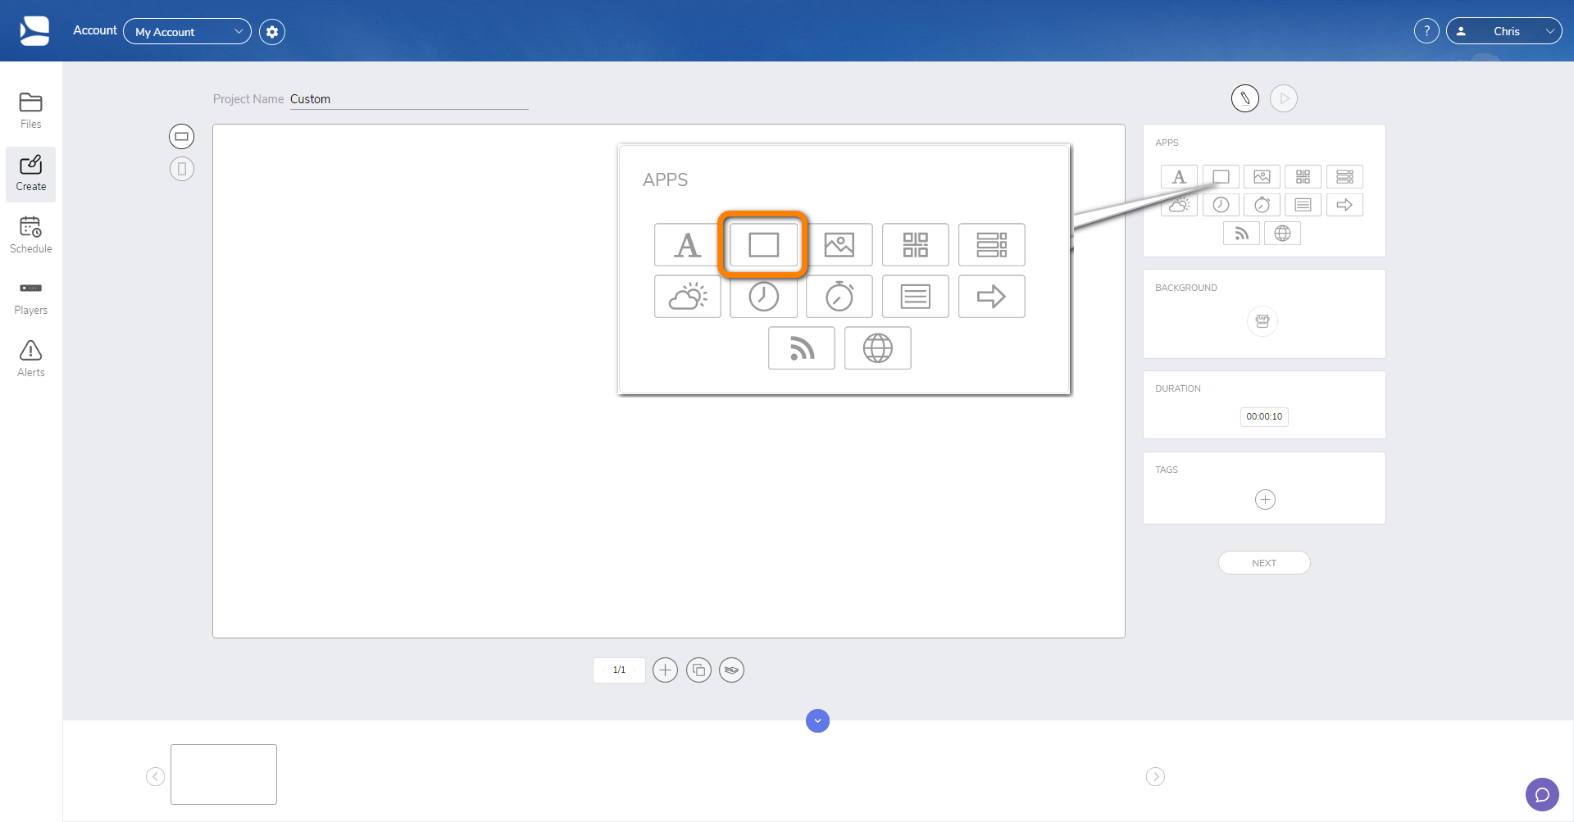Add the Weather app from sidebar APPS panel
Screen dimensions: 1574x822
[1179, 205]
